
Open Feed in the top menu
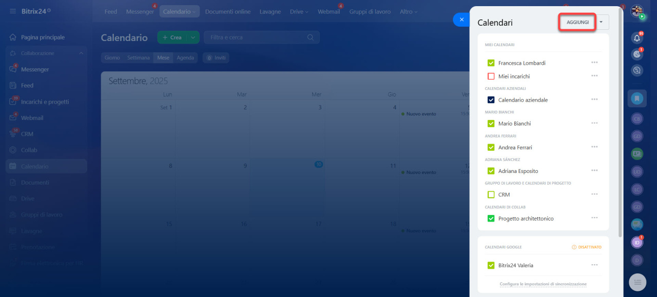click(111, 12)
